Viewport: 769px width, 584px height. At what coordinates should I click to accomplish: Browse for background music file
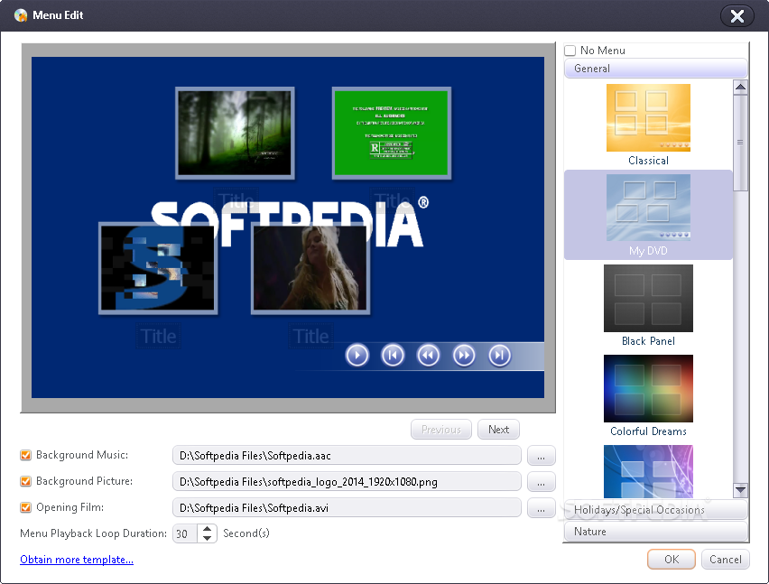pos(542,456)
